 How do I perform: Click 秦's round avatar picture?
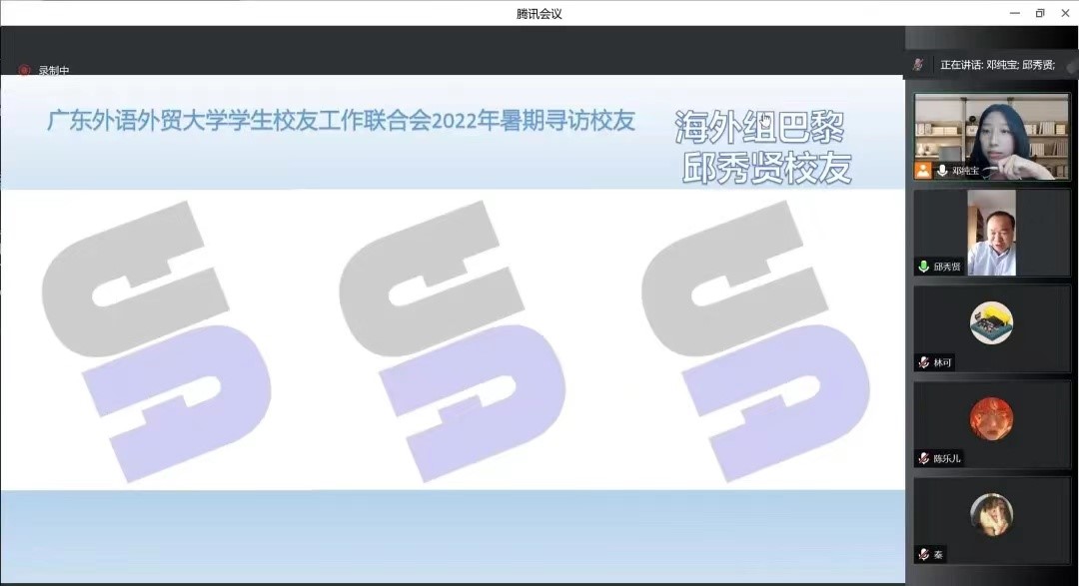click(x=991, y=514)
